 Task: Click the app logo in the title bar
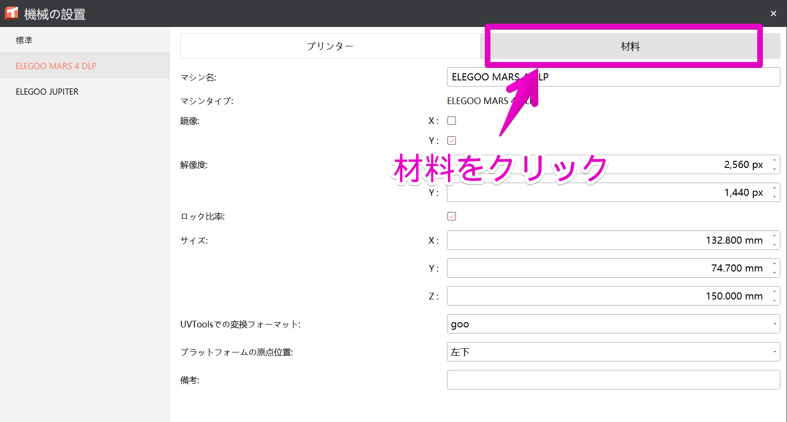tap(11, 13)
